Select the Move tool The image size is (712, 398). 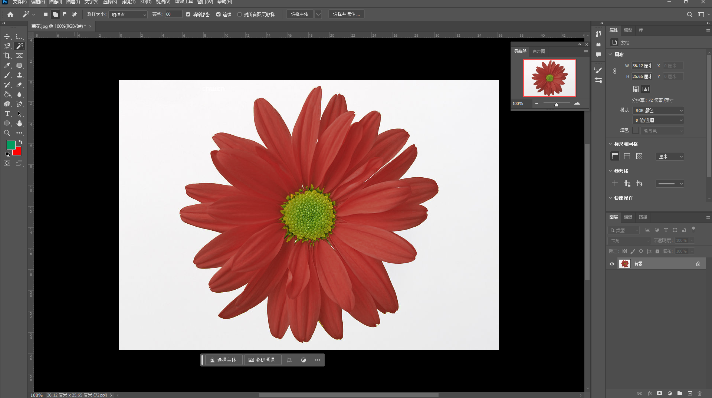tap(7, 36)
